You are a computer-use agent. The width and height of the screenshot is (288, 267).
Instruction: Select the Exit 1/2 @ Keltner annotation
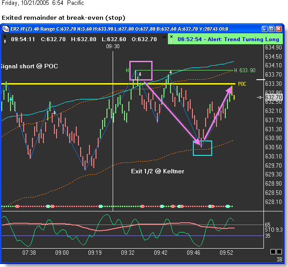coord(157,171)
